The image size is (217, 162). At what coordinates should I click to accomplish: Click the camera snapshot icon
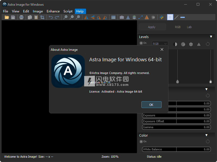coord(122,17)
